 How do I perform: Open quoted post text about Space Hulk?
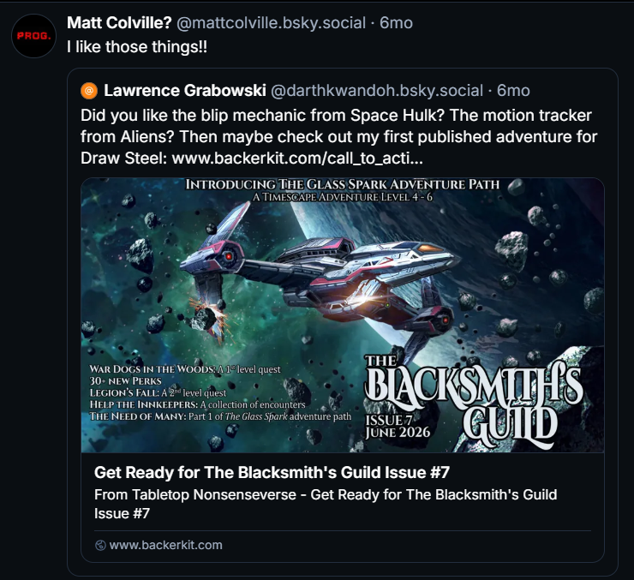338,136
